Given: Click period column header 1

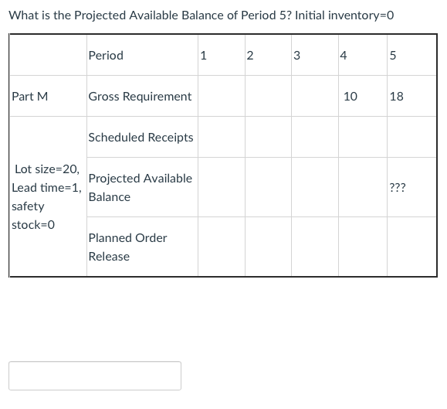Looking at the screenshot, I should coord(203,56).
